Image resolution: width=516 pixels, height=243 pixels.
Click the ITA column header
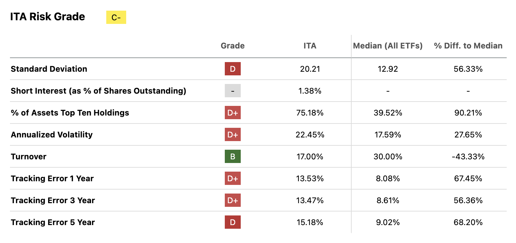[310, 46]
